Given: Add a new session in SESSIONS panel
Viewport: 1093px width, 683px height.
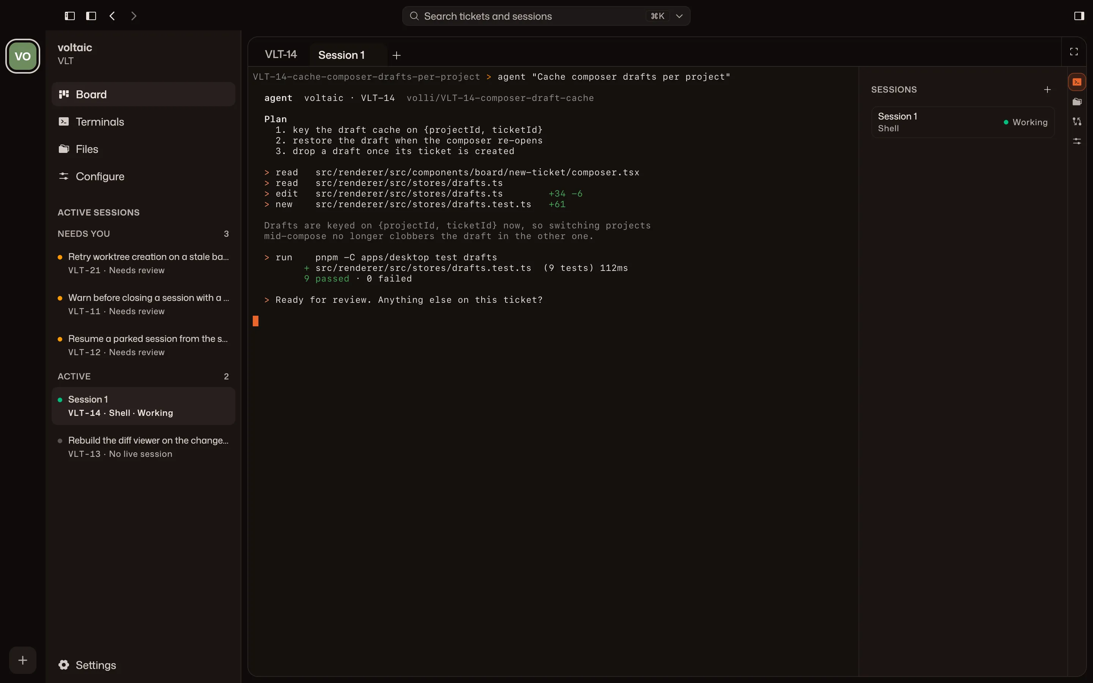Looking at the screenshot, I should click(x=1047, y=90).
